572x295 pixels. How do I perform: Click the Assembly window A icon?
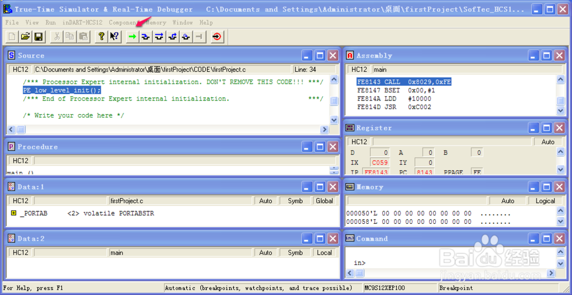pyautogui.click(x=350, y=55)
